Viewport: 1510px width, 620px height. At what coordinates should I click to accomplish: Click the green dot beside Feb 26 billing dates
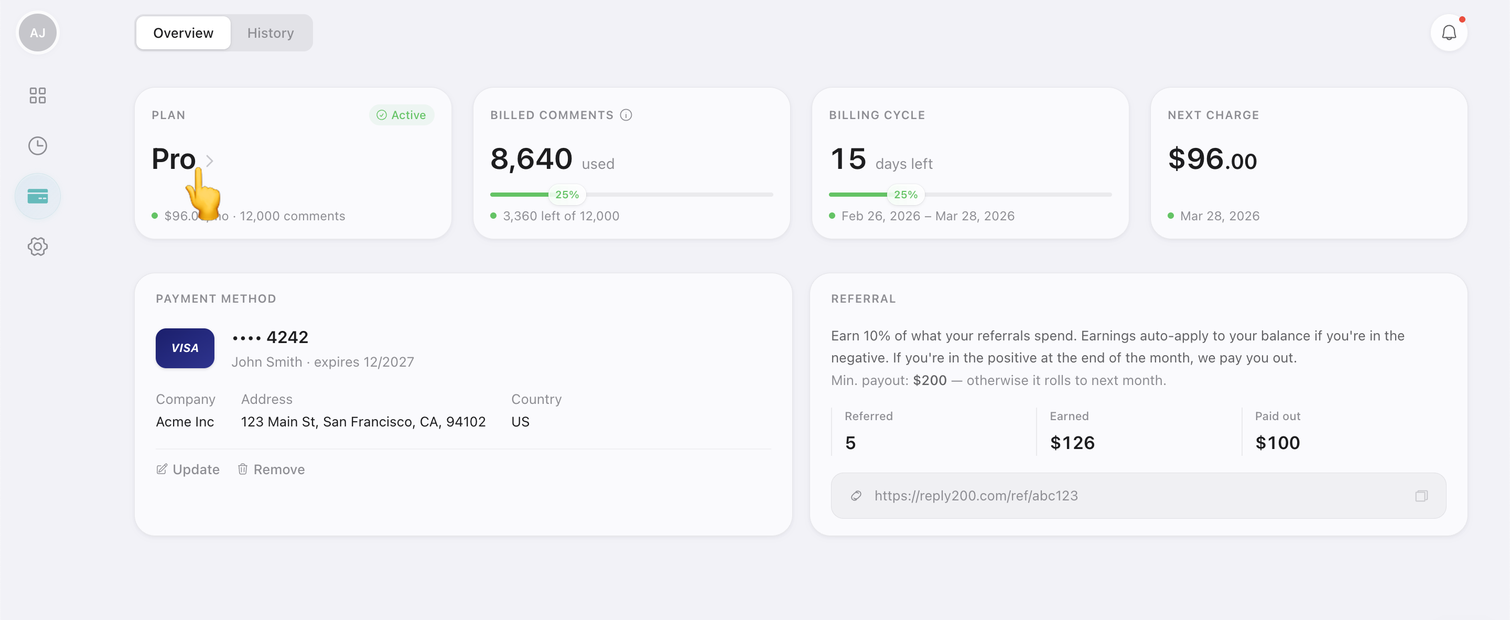point(833,216)
